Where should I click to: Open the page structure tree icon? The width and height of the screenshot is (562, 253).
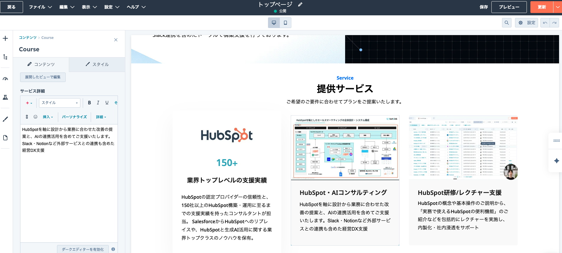[5, 57]
